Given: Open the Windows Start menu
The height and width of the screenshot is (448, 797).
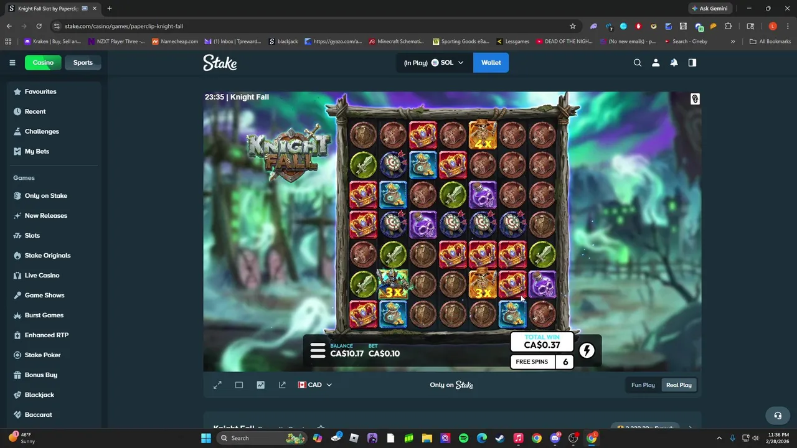Looking at the screenshot, I should pyautogui.click(x=205, y=438).
